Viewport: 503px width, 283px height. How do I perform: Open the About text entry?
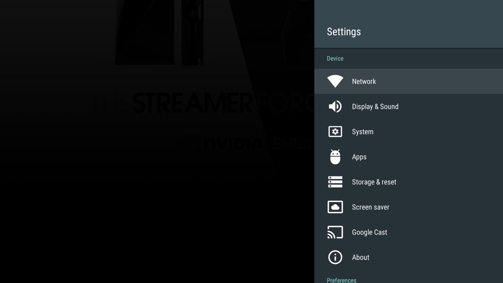click(360, 257)
